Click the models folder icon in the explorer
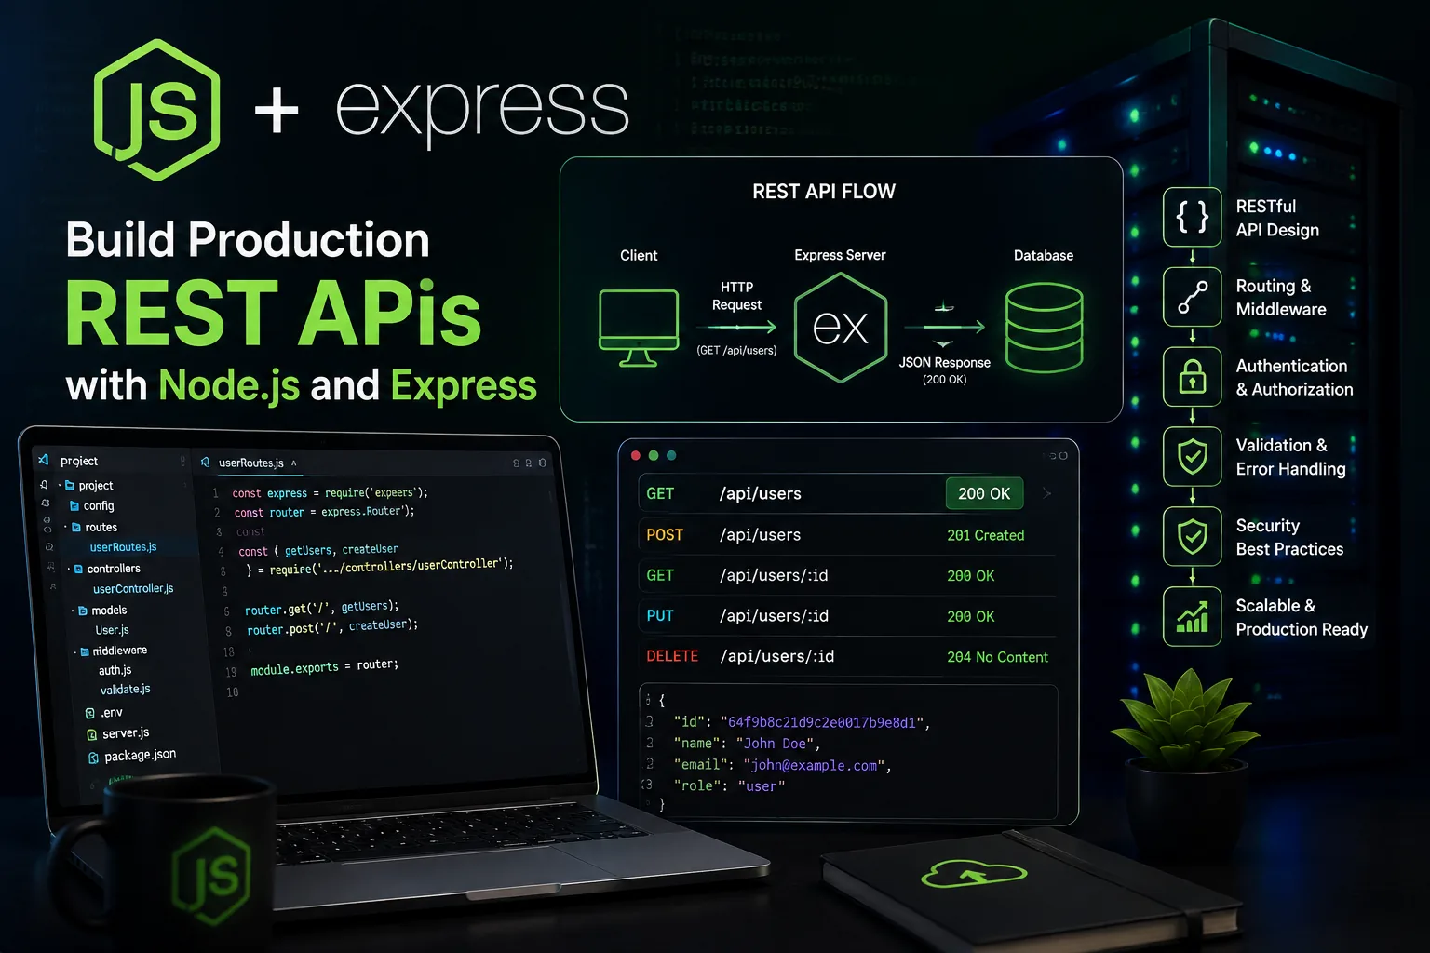The height and width of the screenshot is (953, 1430). click(x=83, y=611)
